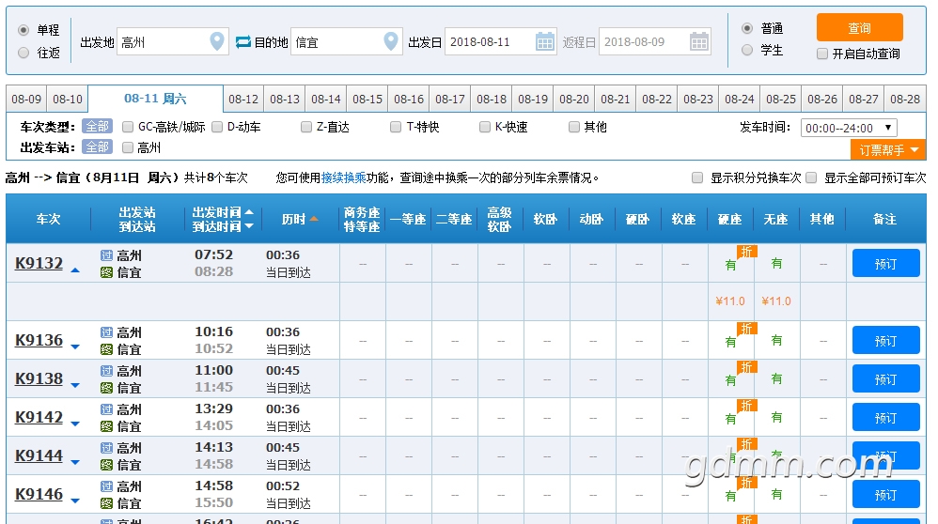Check T-特快 train type filter
This screenshot has height=524, width=938.
tap(396, 127)
